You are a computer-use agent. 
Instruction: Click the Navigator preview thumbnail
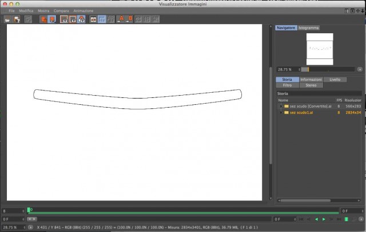[x=320, y=49]
